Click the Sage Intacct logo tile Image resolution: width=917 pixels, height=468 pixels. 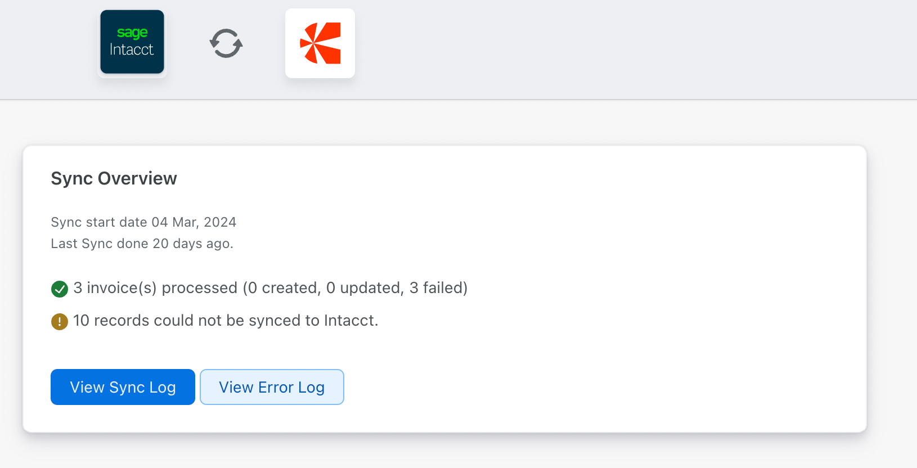pyautogui.click(x=132, y=42)
